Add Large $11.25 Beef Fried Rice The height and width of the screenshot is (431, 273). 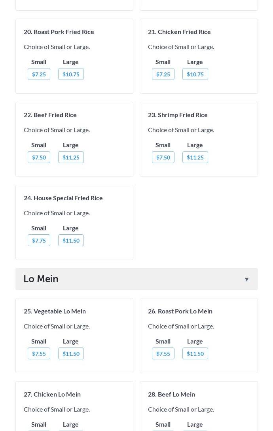pos(71,158)
